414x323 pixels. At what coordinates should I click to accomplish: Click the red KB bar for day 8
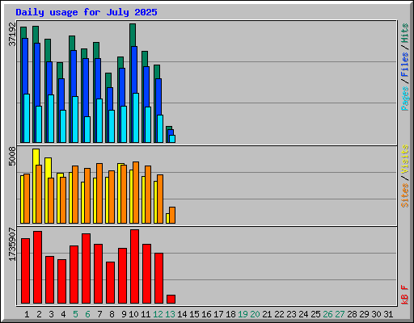coord(110,283)
